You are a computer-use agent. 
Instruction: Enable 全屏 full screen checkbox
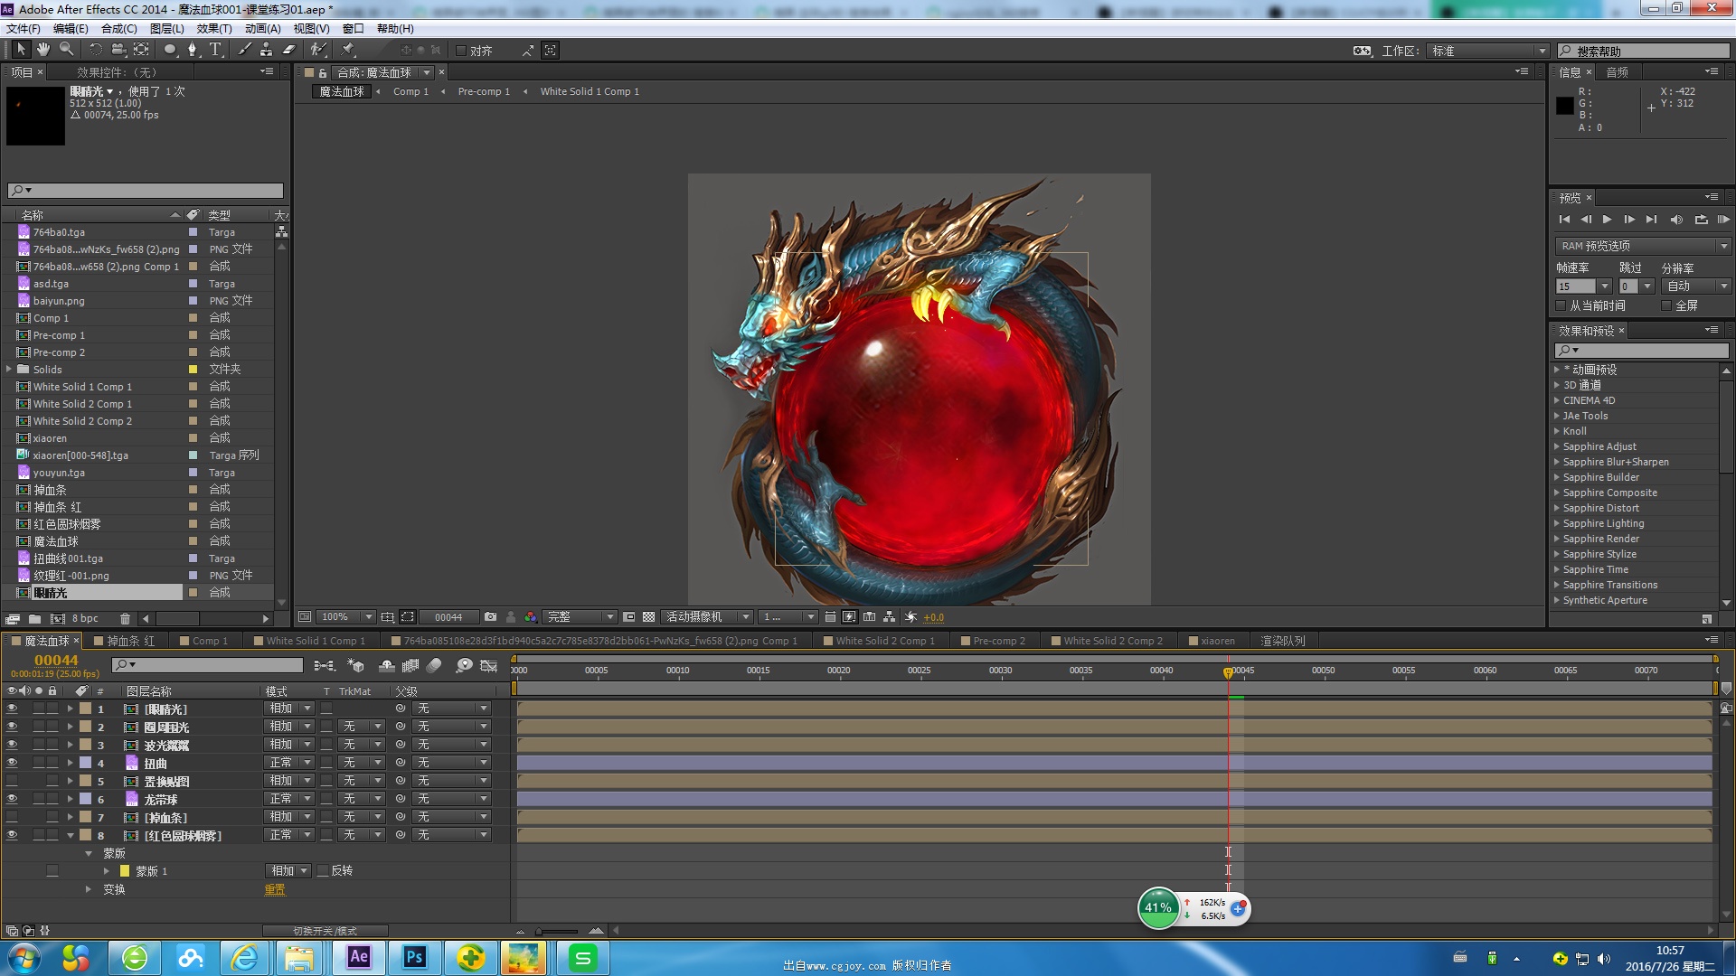pyautogui.click(x=1666, y=305)
